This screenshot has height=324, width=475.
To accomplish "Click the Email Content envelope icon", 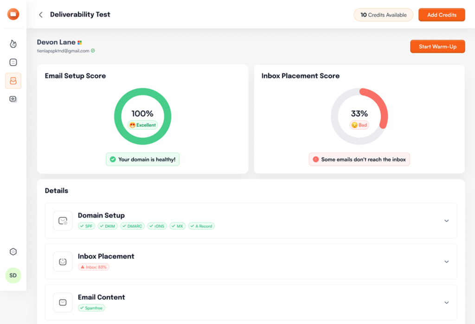I will (63, 302).
